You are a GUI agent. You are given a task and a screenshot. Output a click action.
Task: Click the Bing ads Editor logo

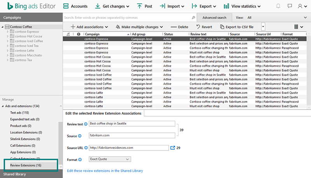point(31,6)
